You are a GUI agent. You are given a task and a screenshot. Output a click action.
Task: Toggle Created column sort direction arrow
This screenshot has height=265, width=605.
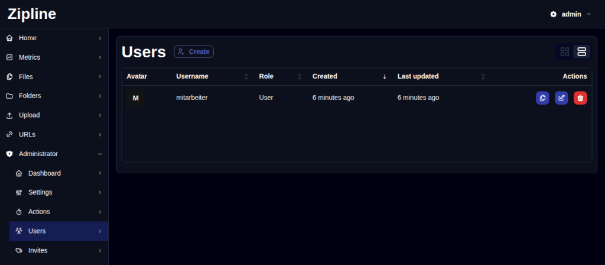(x=384, y=76)
